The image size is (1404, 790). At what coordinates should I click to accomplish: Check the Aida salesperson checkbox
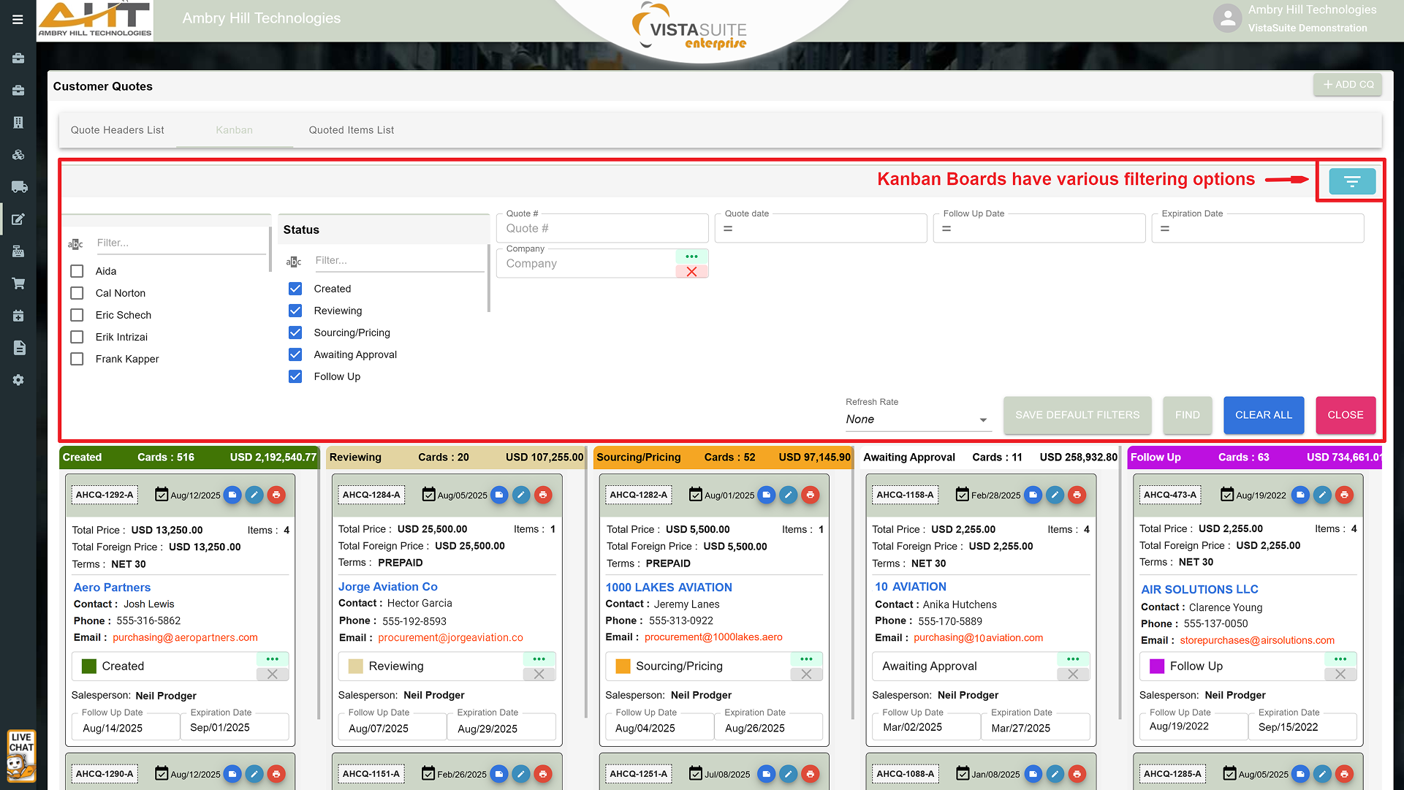(x=77, y=271)
